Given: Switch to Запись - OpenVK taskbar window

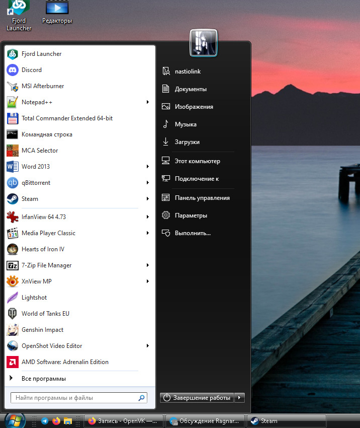Looking at the screenshot, I should 124,421.
